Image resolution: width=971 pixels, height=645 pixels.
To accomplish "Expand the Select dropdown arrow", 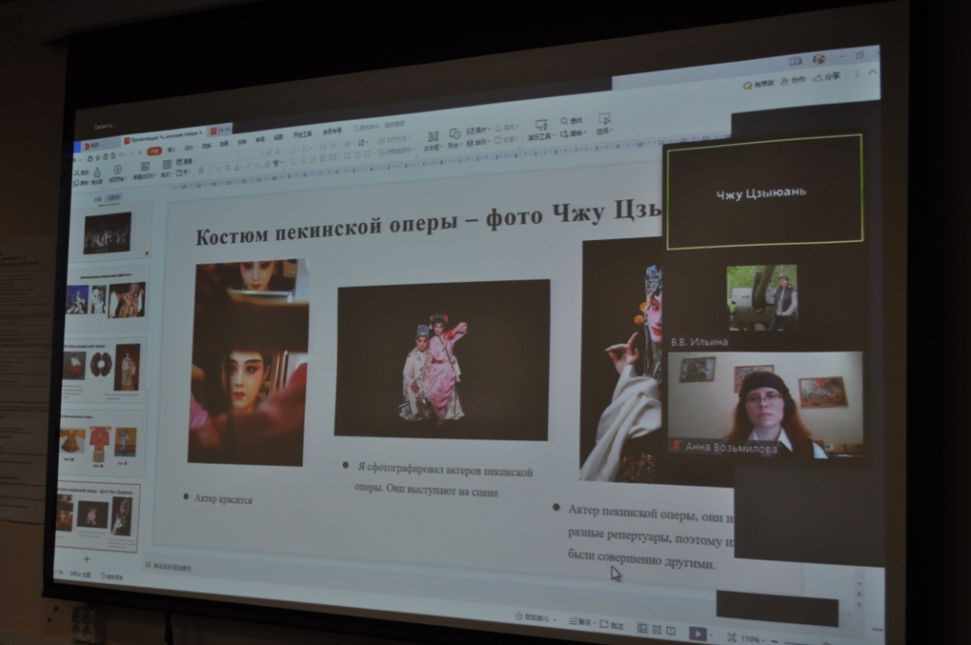I will click(x=612, y=130).
